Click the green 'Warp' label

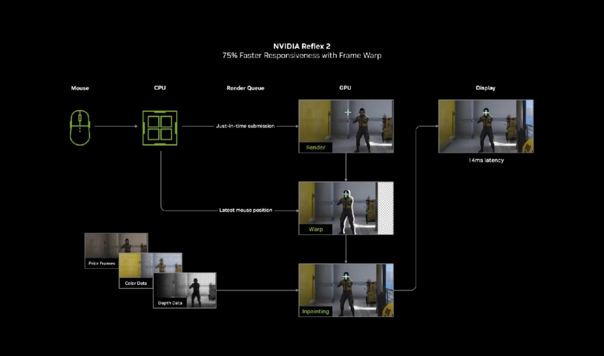315,229
